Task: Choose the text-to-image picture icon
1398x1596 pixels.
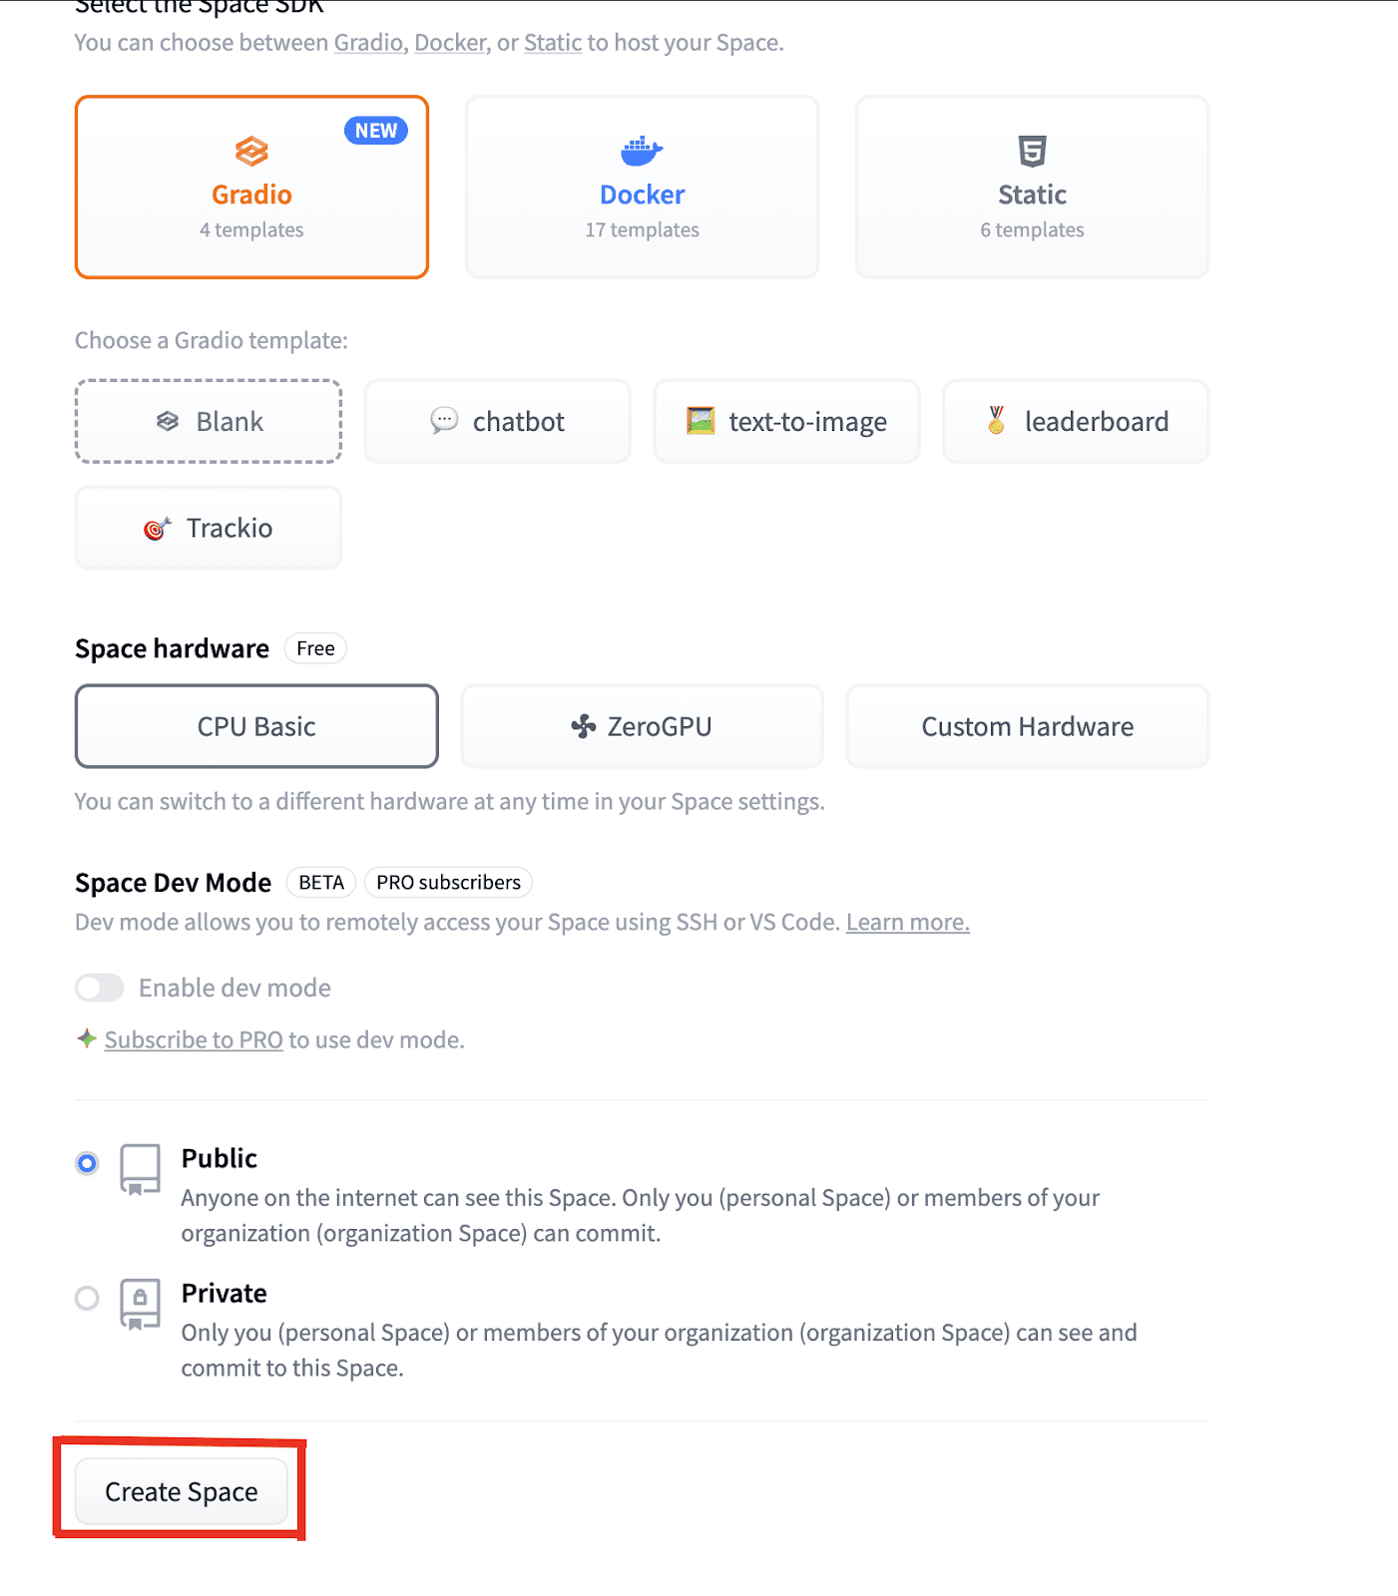Action: pos(700,421)
